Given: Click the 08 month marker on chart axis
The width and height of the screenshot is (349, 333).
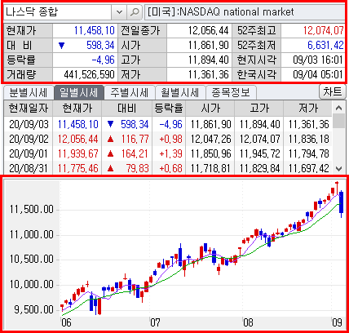Looking at the screenshot, I should [248, 322].
